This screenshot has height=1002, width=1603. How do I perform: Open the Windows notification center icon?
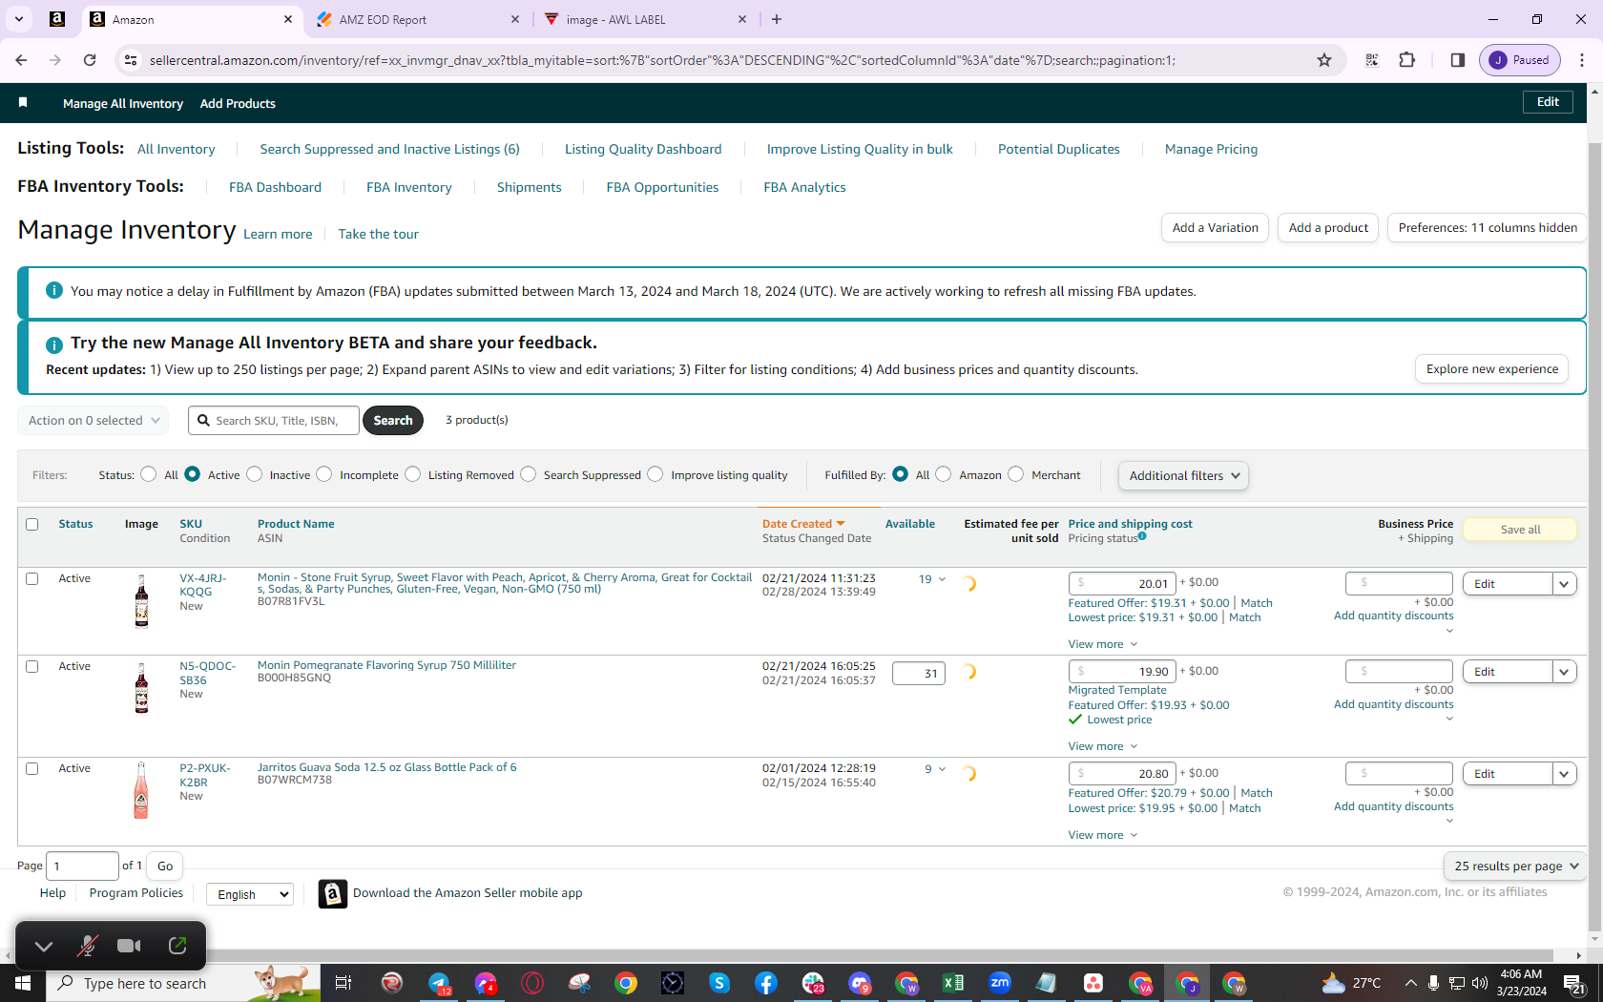click(1575, 983)
